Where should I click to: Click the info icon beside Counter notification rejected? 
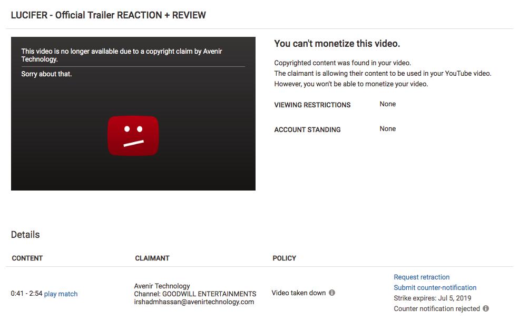[x=486, y=308]
